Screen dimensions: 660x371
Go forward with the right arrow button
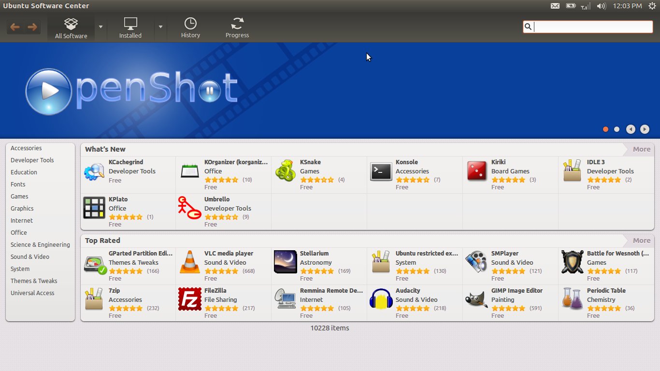[x=32, y=27]
